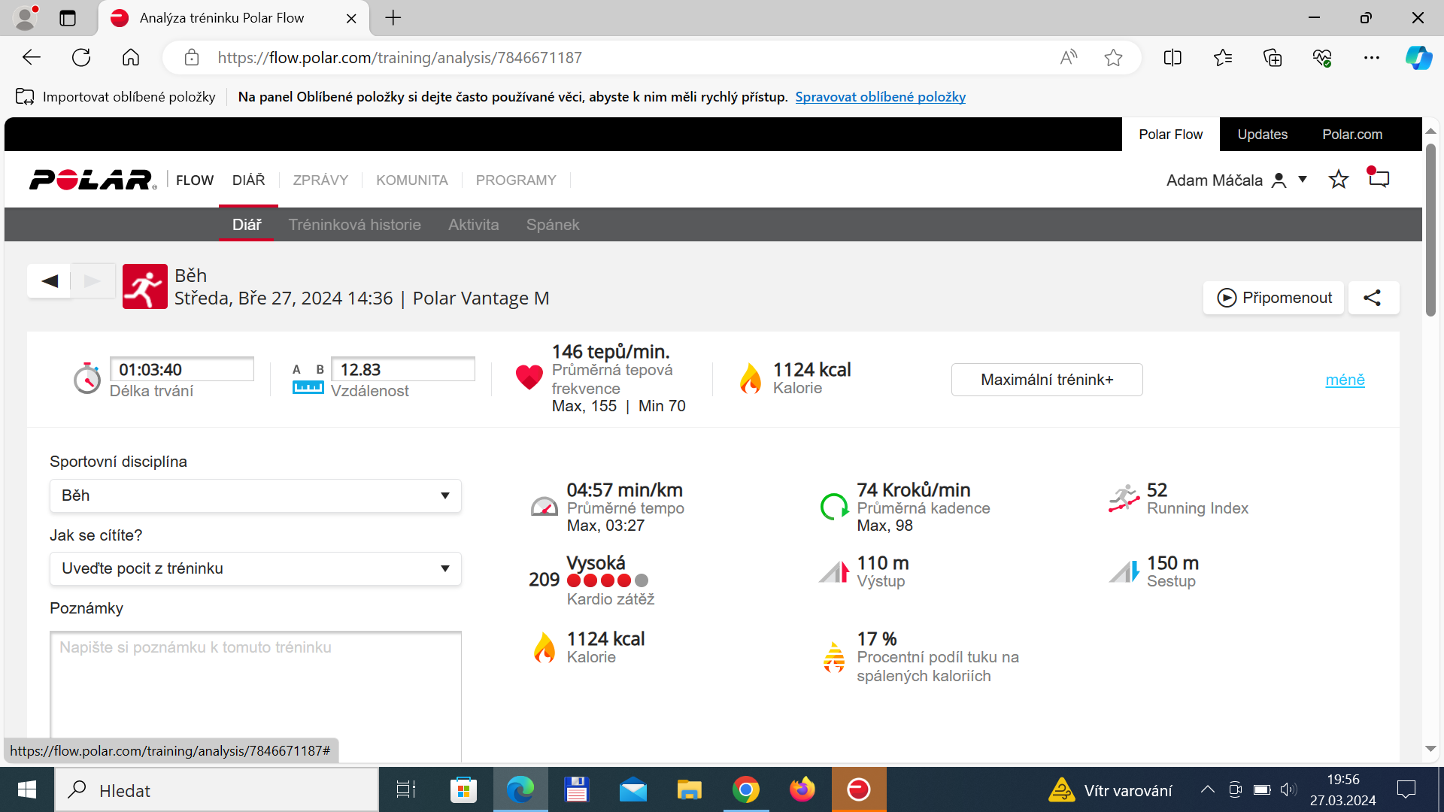Click the Připomenout button

[x=1273, y=298]
